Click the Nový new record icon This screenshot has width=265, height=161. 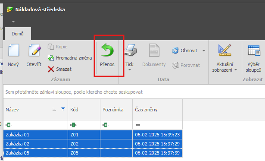13,50
